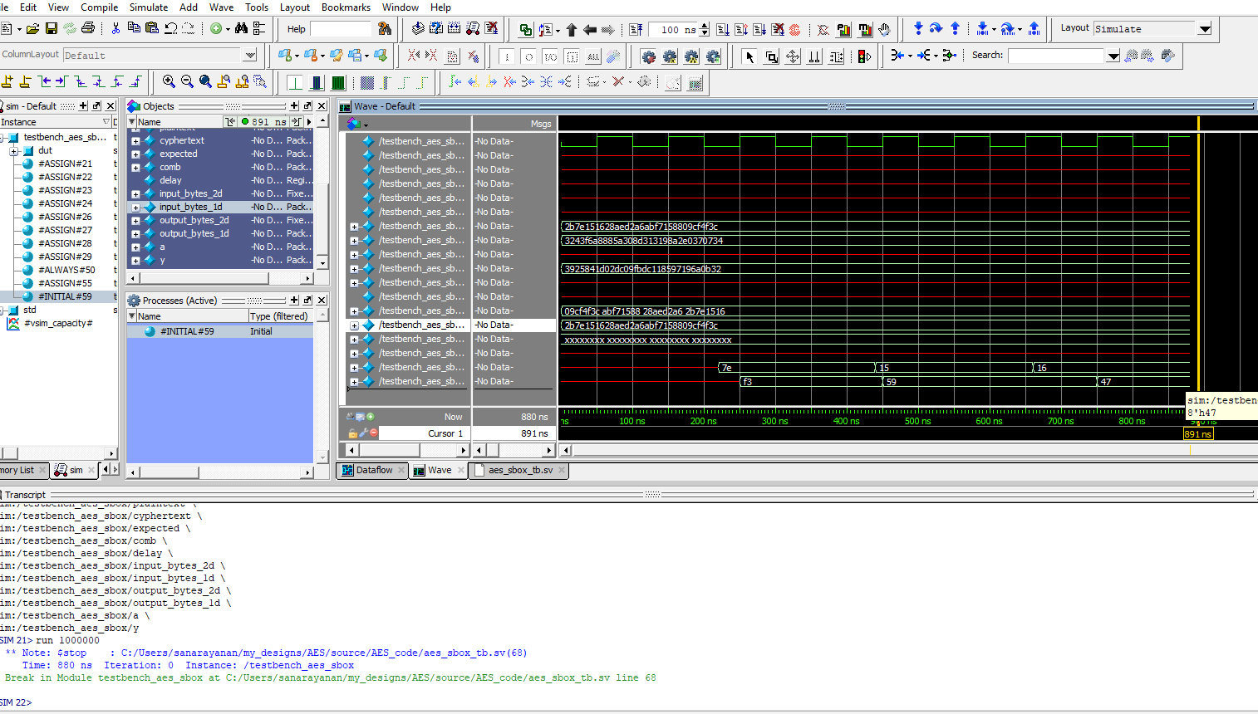Select #ALWAYS#50 process in sim tree

tap(66, 270)
